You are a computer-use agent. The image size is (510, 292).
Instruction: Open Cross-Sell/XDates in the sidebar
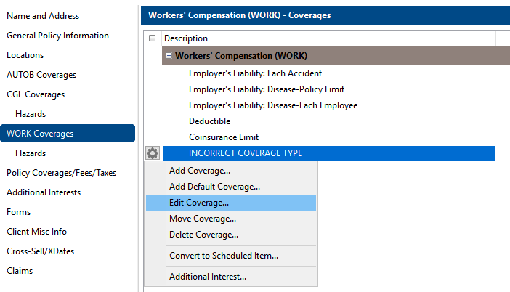click(x=41, y=251)
